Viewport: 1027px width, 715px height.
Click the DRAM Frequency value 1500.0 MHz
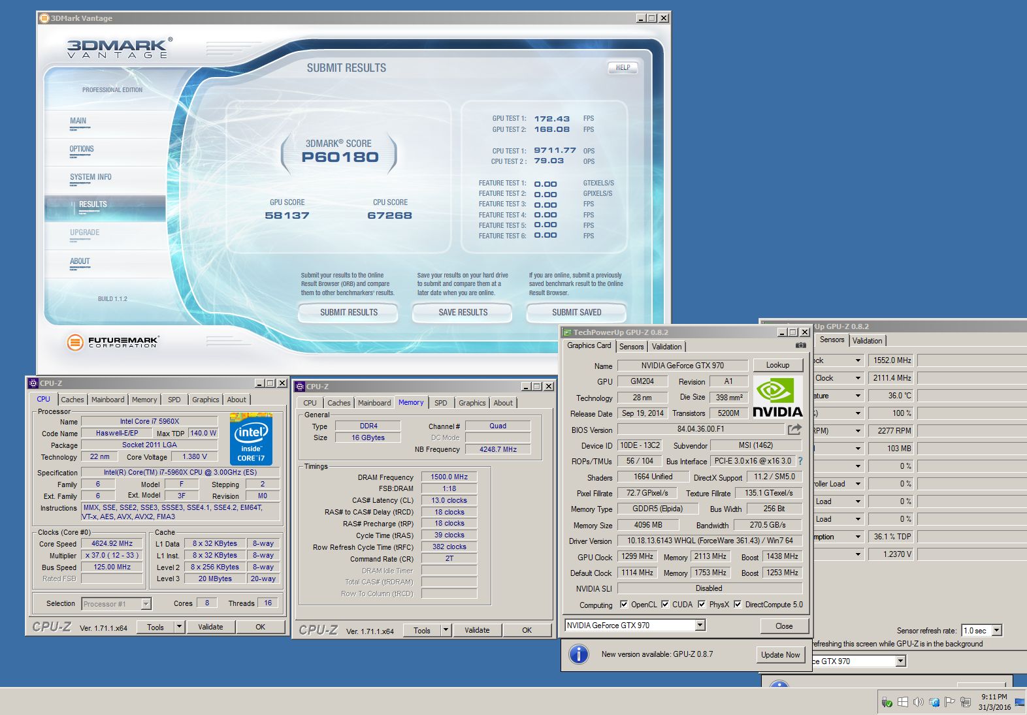449,477
